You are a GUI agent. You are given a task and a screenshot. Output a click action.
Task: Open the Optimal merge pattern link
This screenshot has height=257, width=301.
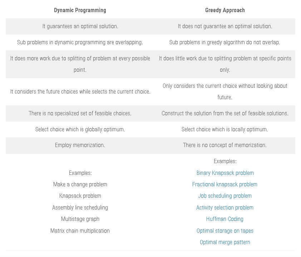click(225, 242)
